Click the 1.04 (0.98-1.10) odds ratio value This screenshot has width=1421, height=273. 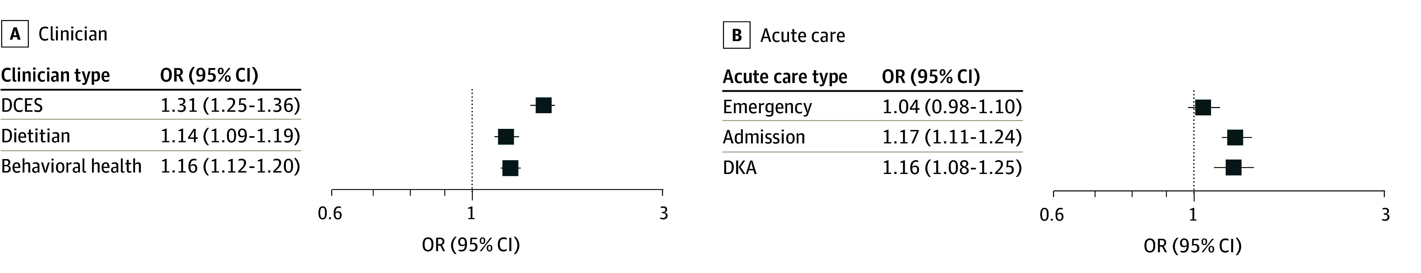[x=952, y=107]
